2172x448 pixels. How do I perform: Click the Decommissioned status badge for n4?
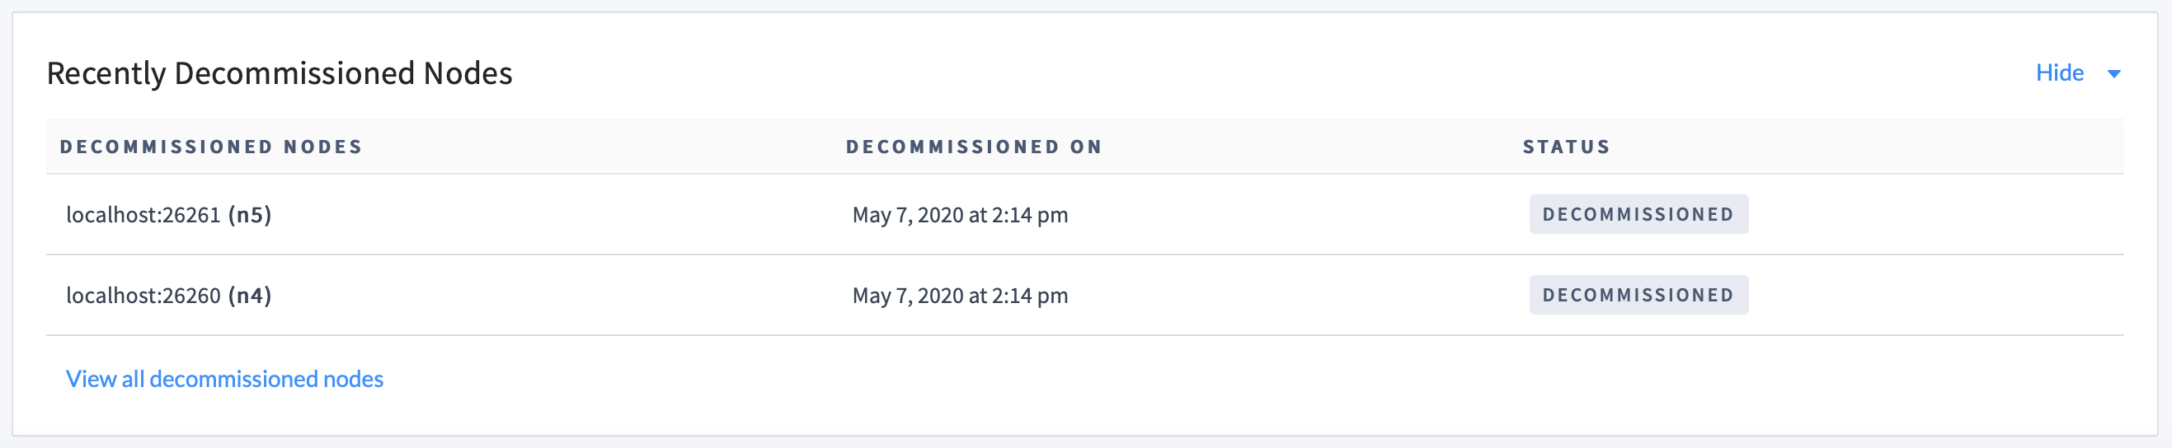[x=1638, y=296]
